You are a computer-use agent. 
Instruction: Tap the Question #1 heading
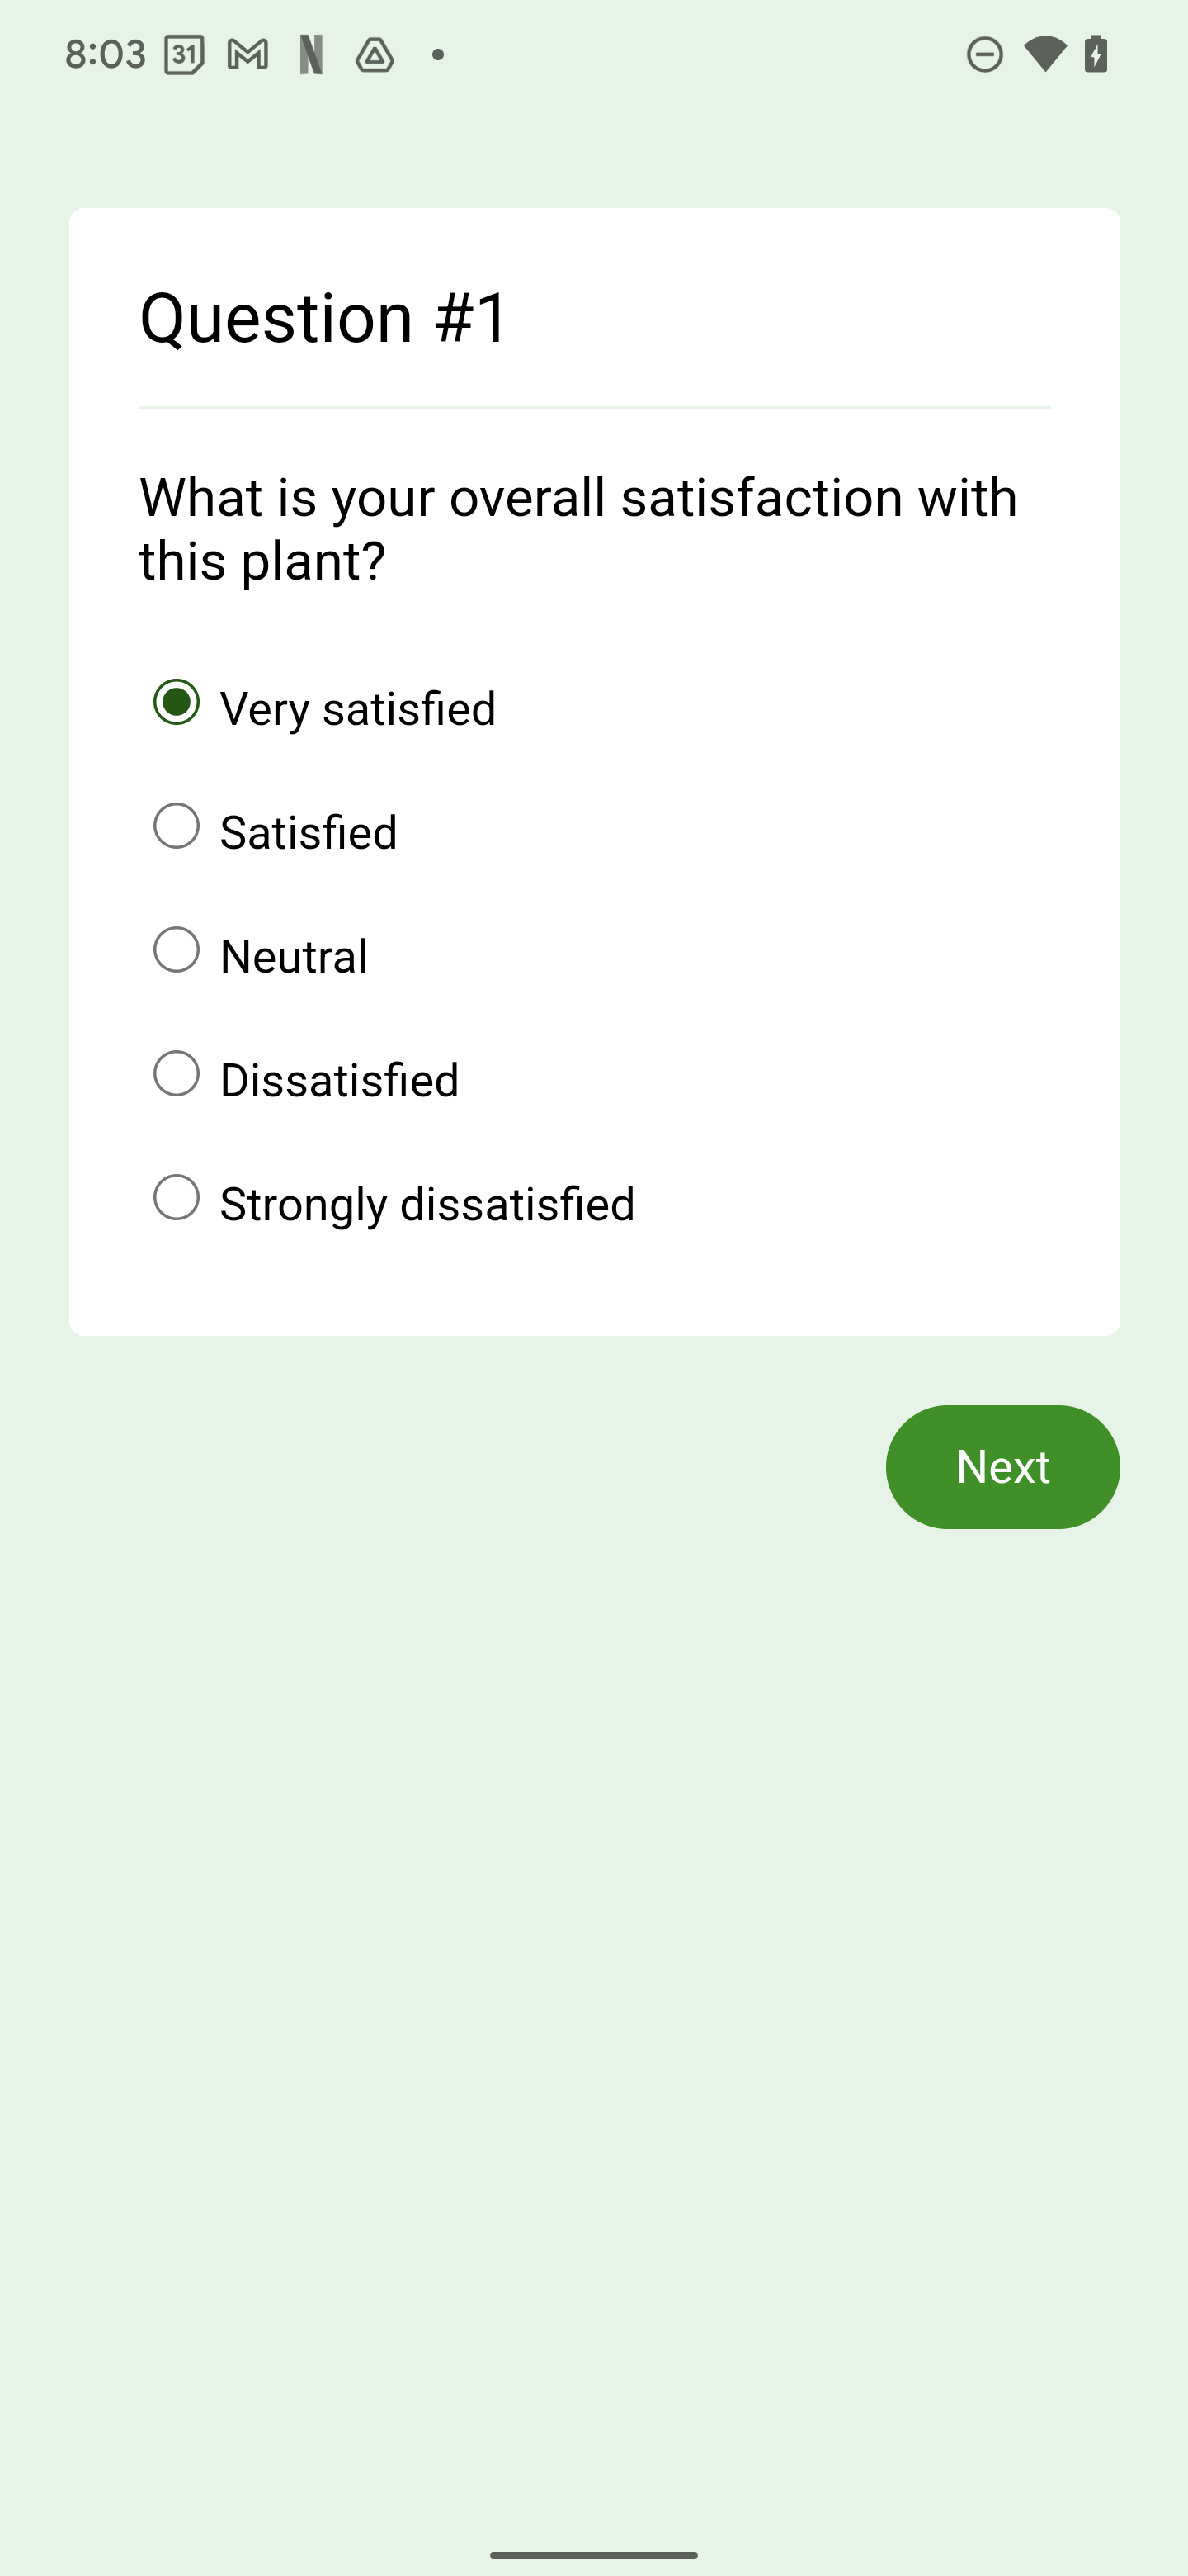pyautogui.click(x=323, y=315)
